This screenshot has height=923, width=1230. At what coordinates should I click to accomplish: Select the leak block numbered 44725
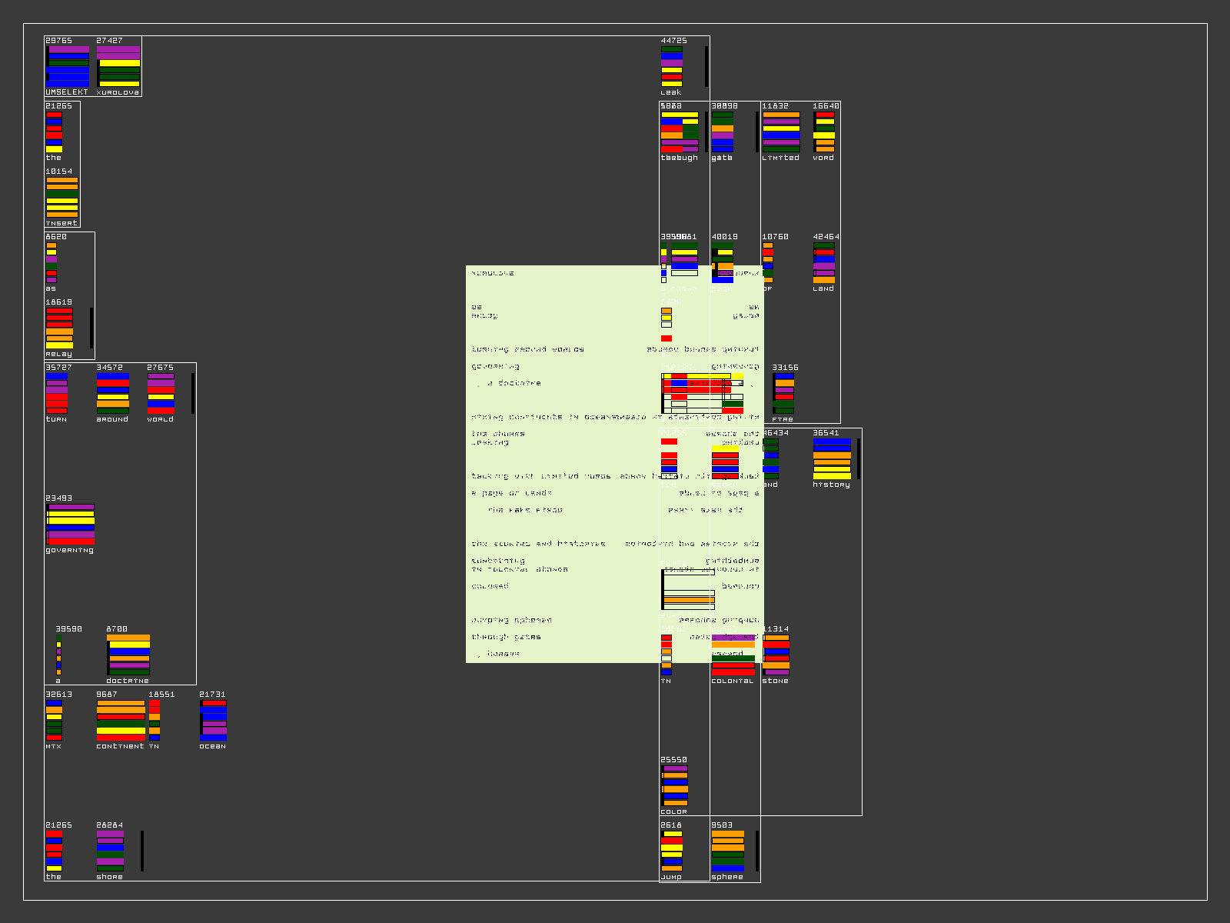(x=672, y=66)
